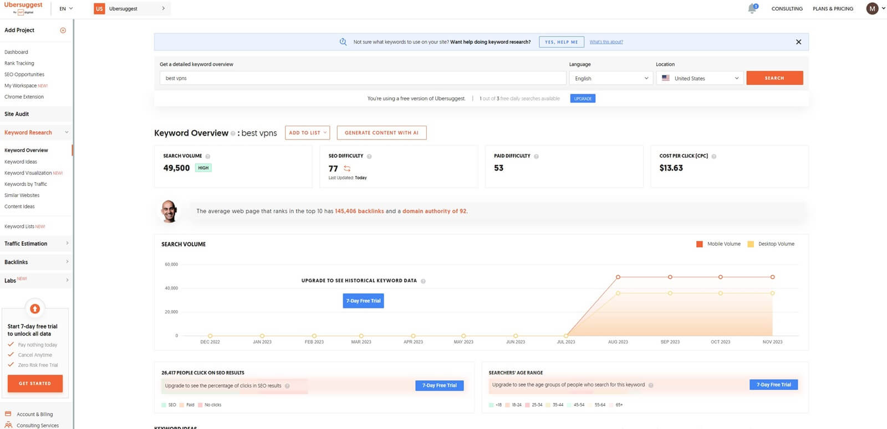The height and width of the screenshot is (429, 887).
Task: Go to SEO Opportunities
Action: tap(24, 74)
